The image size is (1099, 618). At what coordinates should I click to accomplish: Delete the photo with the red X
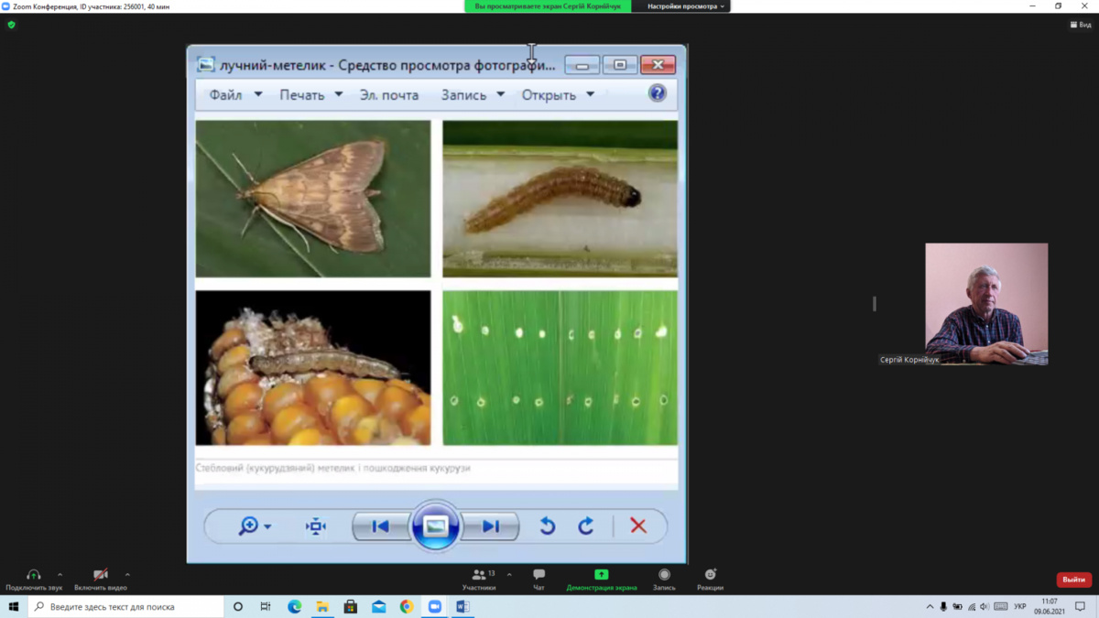coord(638,526)
